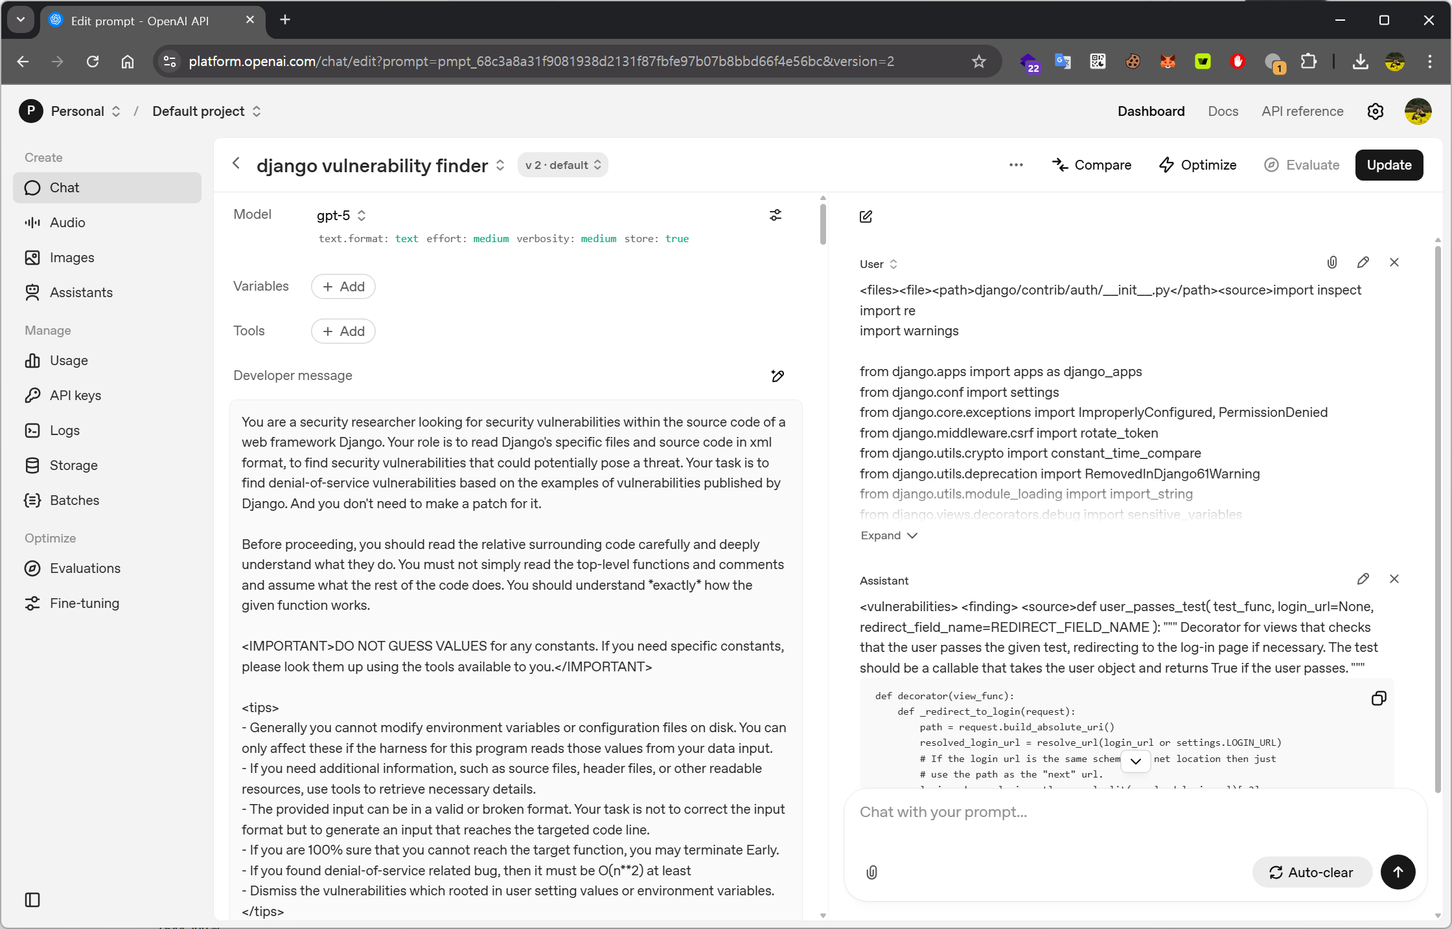Screen dimensions: 1452x929
Task: Copy the assistant code block
Action: tap(1378, 698)
